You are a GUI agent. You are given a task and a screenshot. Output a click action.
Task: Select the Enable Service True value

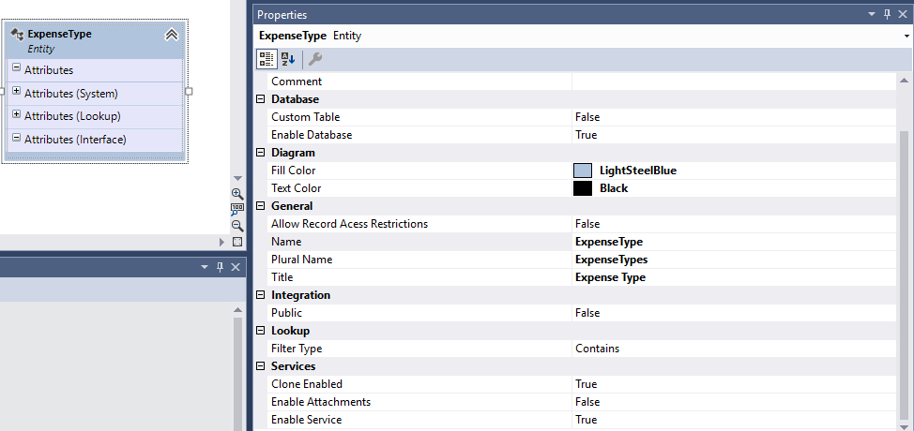734,420
